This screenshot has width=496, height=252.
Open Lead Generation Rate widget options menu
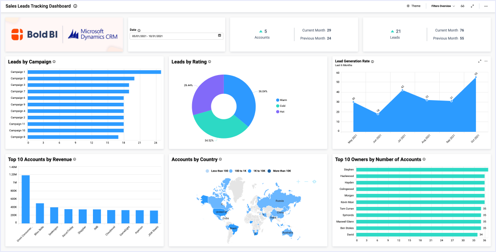pos(486,61)
